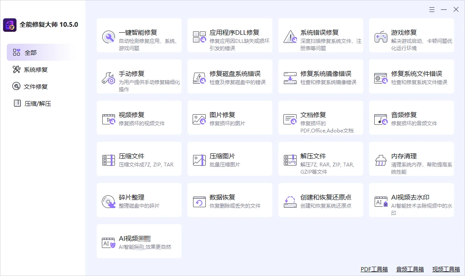Open 音频修复 audio repair tool

pos(412,118)
